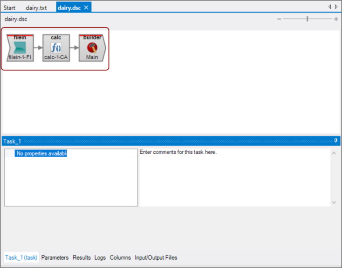342x268 pixels.
Task: Select the calc function node icon
Action: tap(56, 48)
